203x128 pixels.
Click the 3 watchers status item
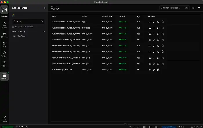21,127
